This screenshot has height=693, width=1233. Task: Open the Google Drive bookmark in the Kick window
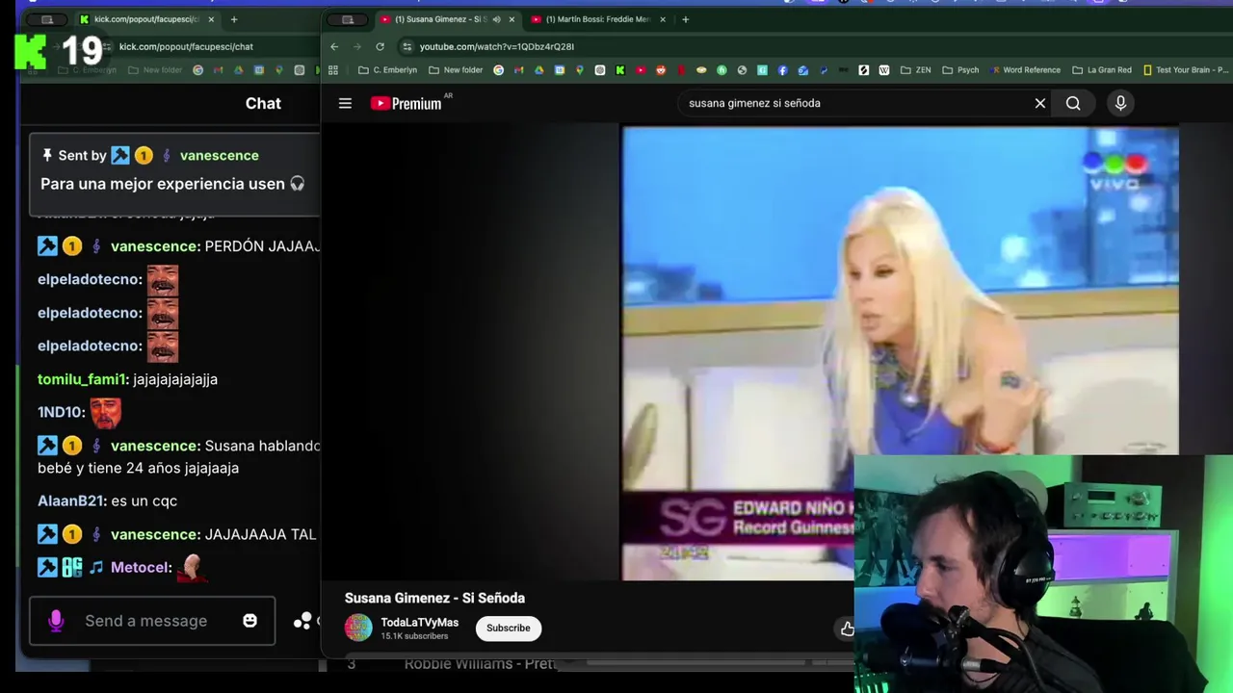click(x=239, y=69)
